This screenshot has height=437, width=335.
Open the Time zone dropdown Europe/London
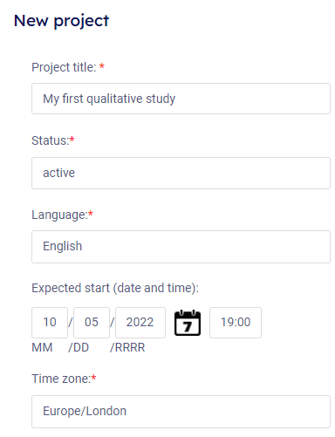pyautogui.click(x=181, y=412)
